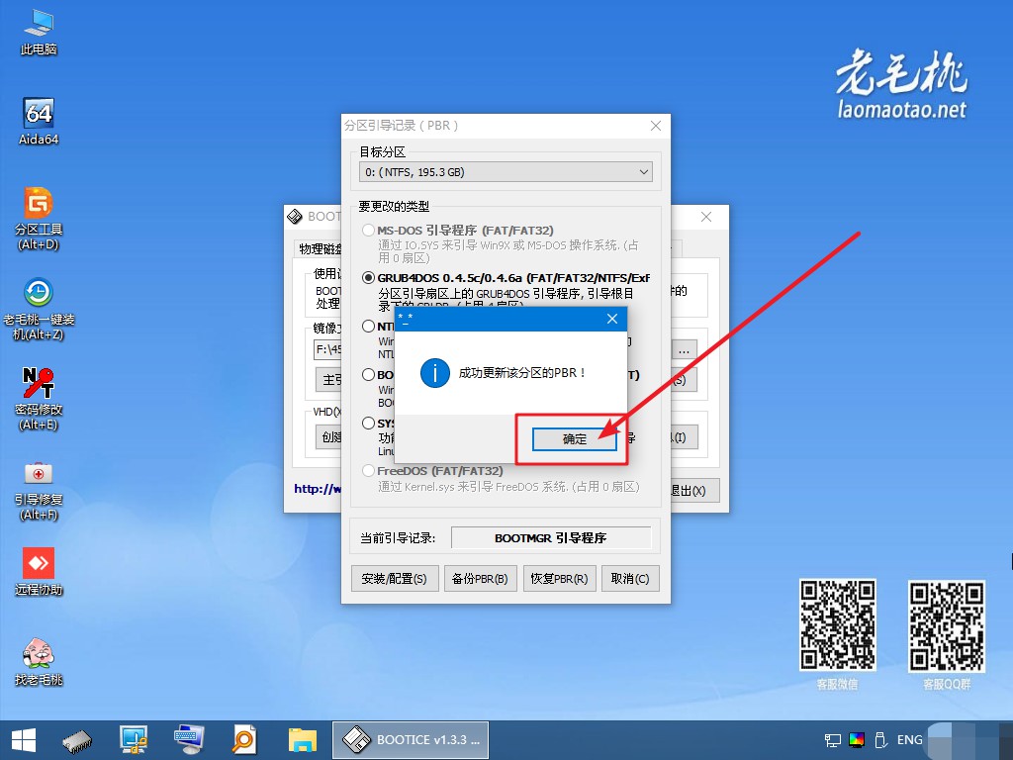Image resolution: width=1013 pixels, height=760 pixels.
Task: Click the color display tray icon
Action: [x=857, y=740]
